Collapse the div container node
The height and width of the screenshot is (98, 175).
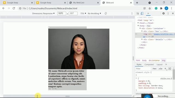(x=140, y=28)
